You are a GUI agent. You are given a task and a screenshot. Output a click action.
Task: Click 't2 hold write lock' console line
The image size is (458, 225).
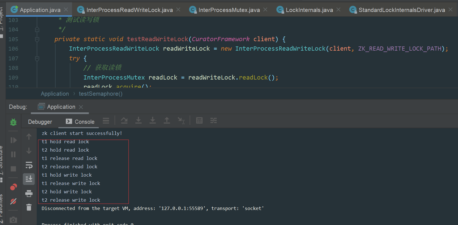[x=67, y=192]
